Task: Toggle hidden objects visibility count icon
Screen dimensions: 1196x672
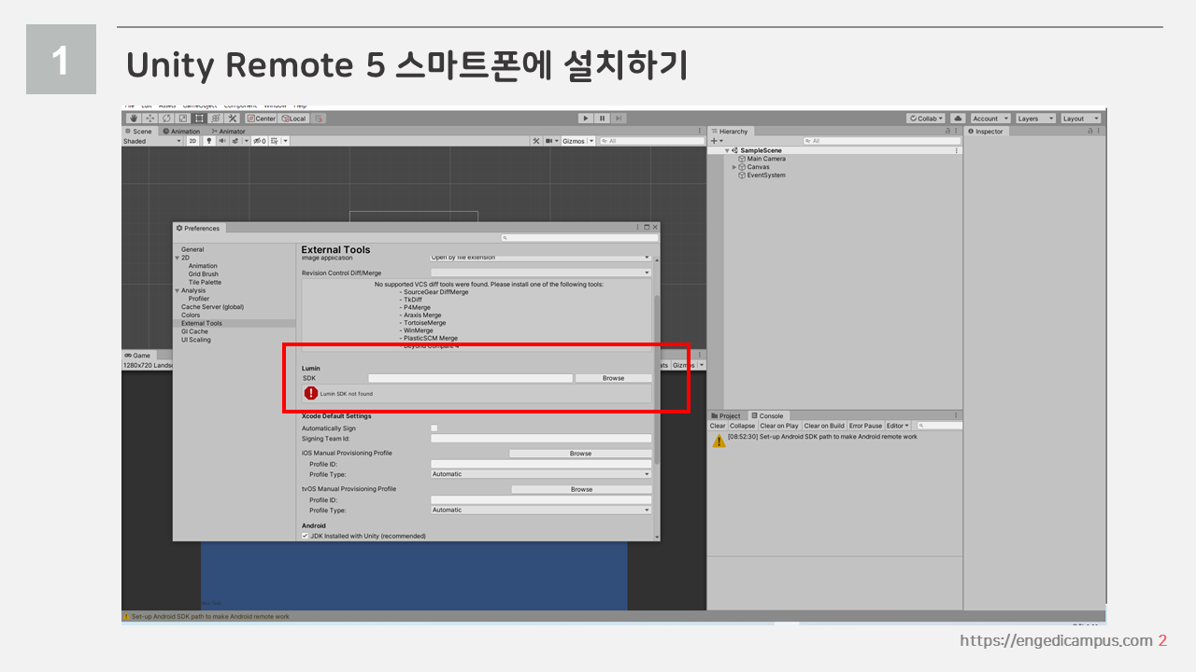Action: [x=259, y=141]
